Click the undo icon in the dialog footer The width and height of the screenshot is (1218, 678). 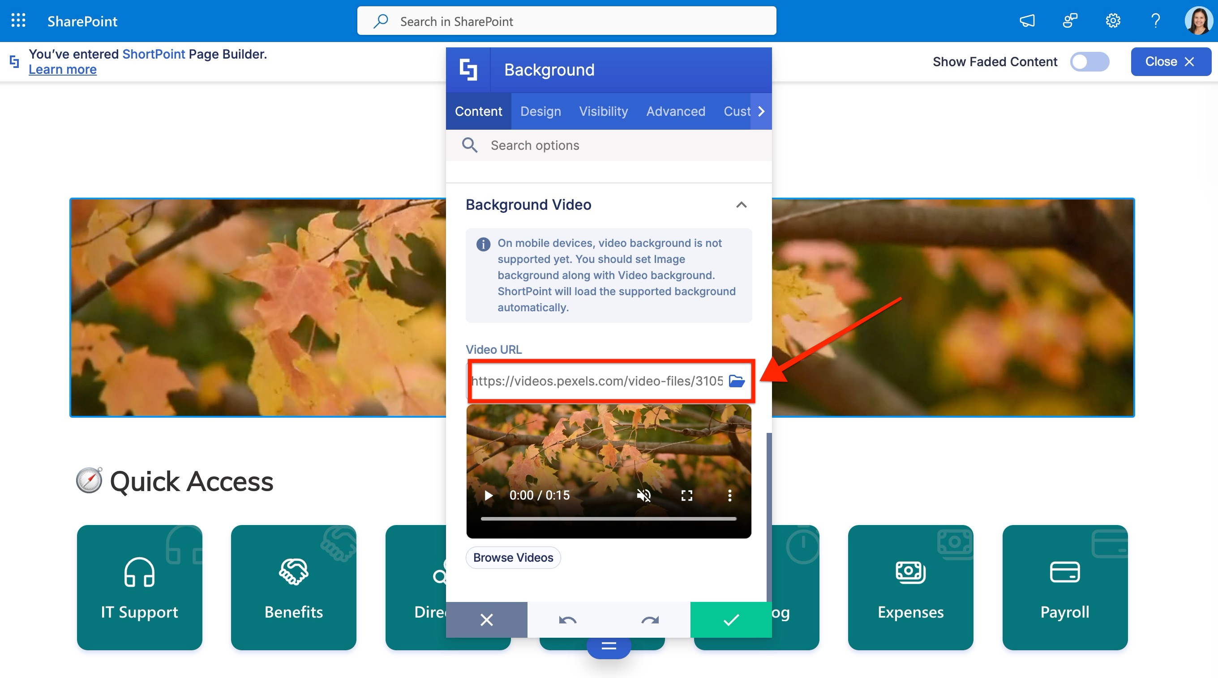pos(568,619)
